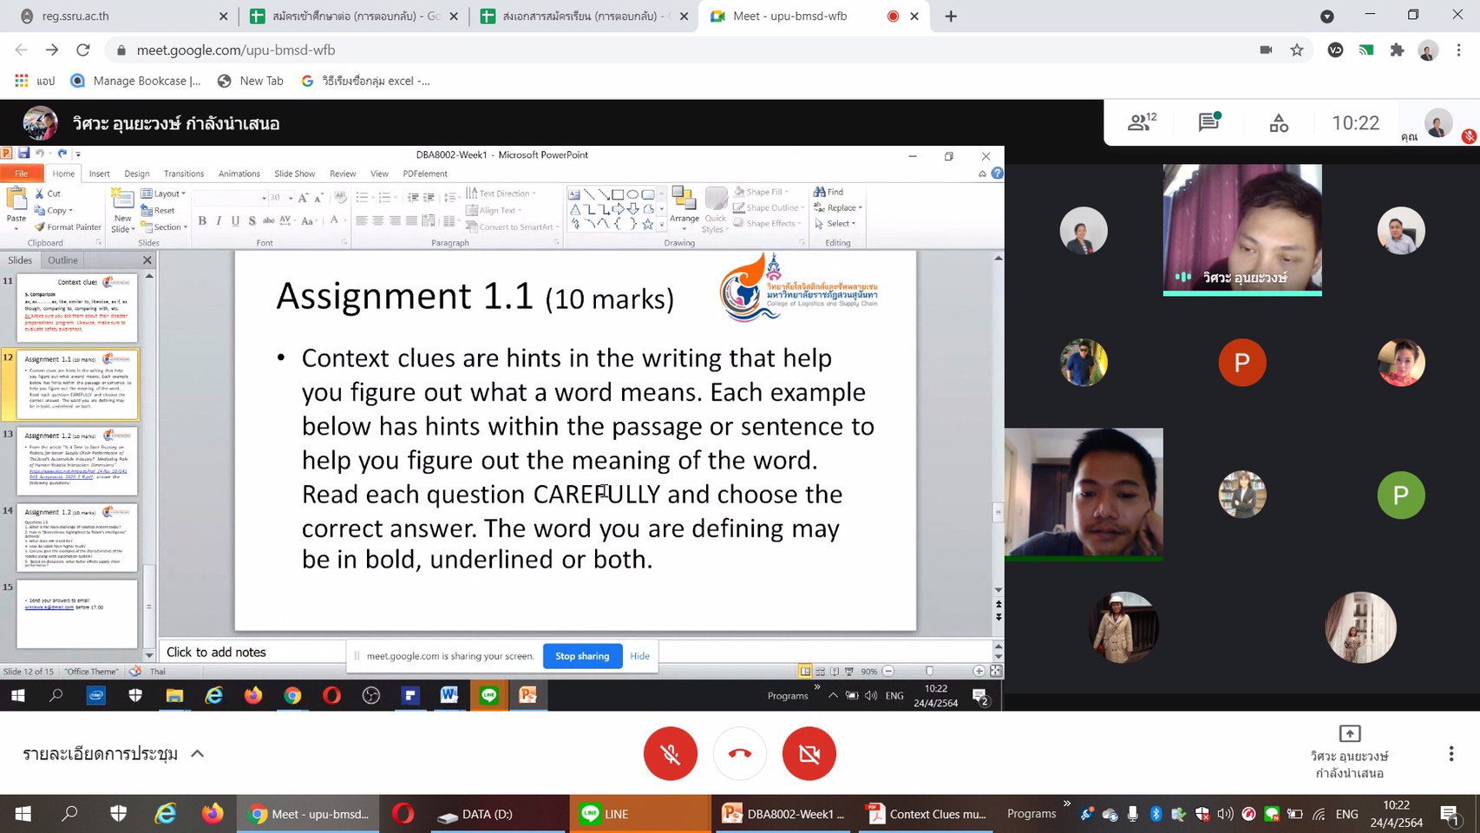
Task: Open the Meet chat panel icon
Action: tap(1208, 122)
